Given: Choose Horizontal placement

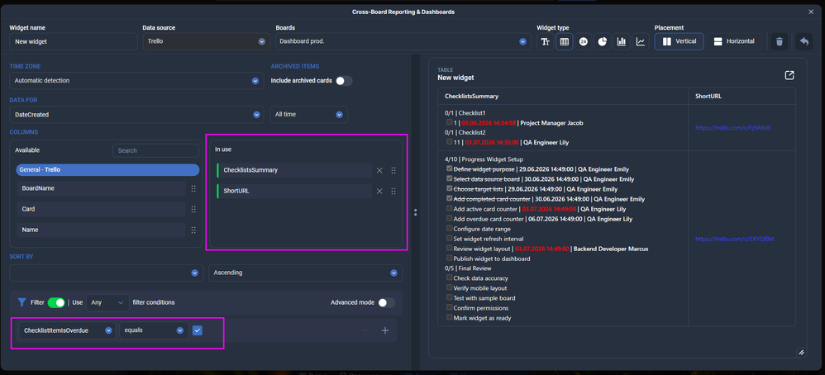Looking at the screenshot, I should 734,41.
